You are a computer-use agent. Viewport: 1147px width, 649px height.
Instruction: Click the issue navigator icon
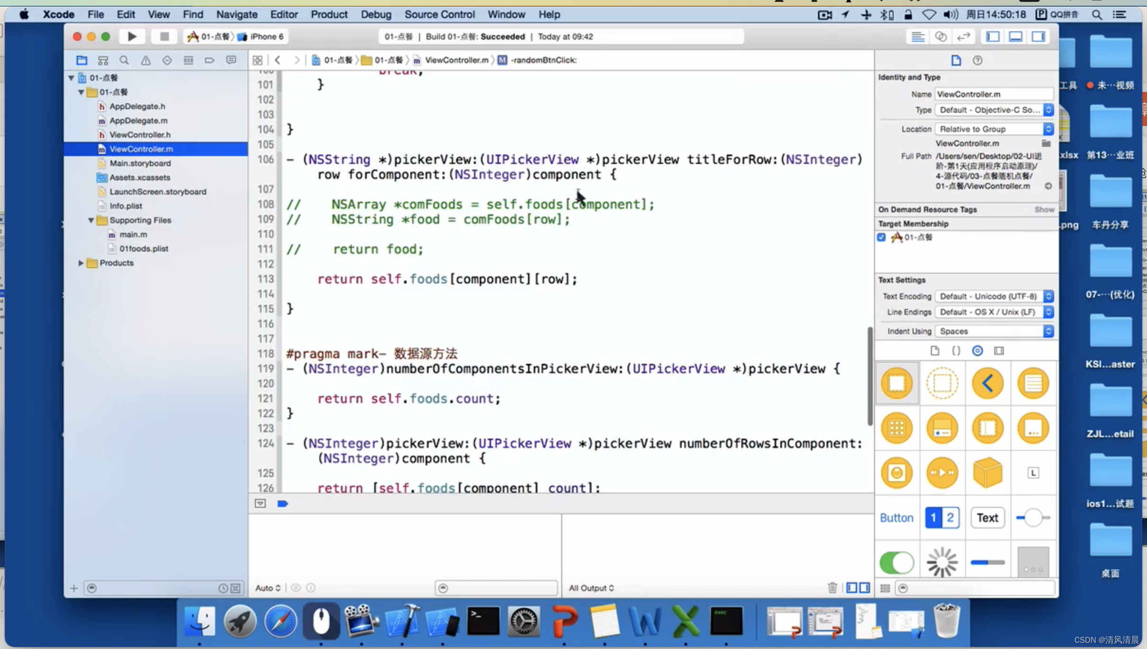pyautogui.click(x=145, y=60)
